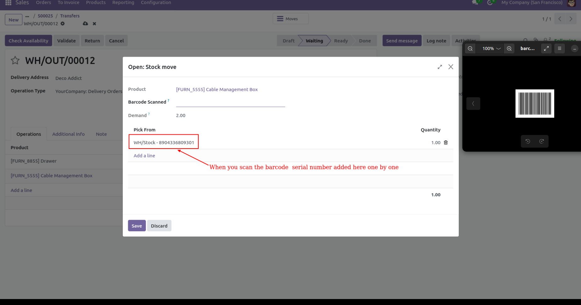Zoom in on the barcode image viewer

coord(509,48)
